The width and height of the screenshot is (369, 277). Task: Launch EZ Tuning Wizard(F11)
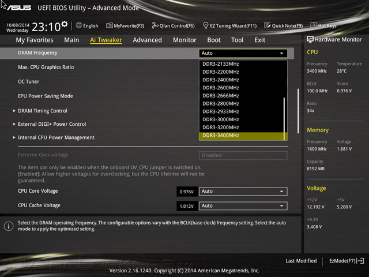pyautogui.click(x=229, y=25)
